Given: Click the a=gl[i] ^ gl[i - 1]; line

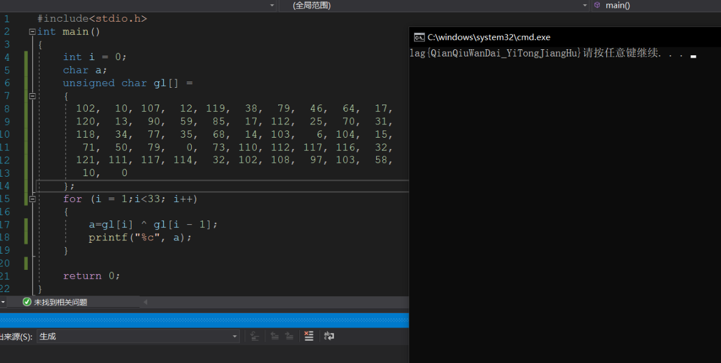Looking at the screenshot, I should click(x=153, y=224).
